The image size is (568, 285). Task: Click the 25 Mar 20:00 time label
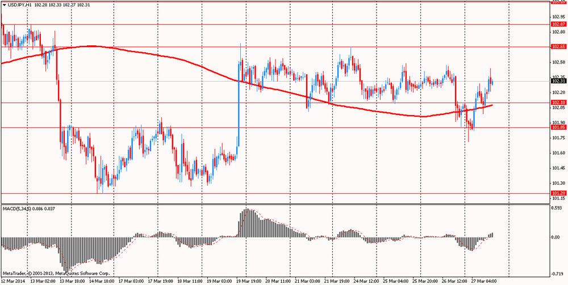coord(424,280)
